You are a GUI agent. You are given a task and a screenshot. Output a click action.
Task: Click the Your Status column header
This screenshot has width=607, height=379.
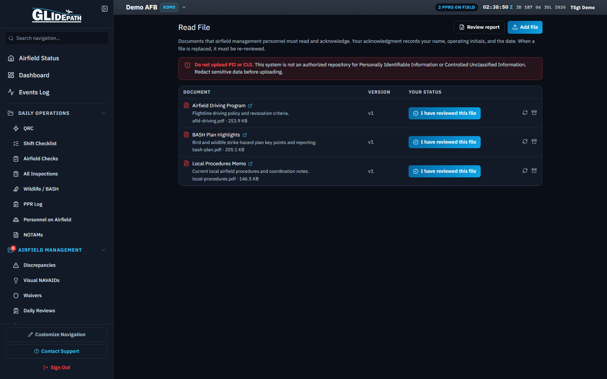425,92
